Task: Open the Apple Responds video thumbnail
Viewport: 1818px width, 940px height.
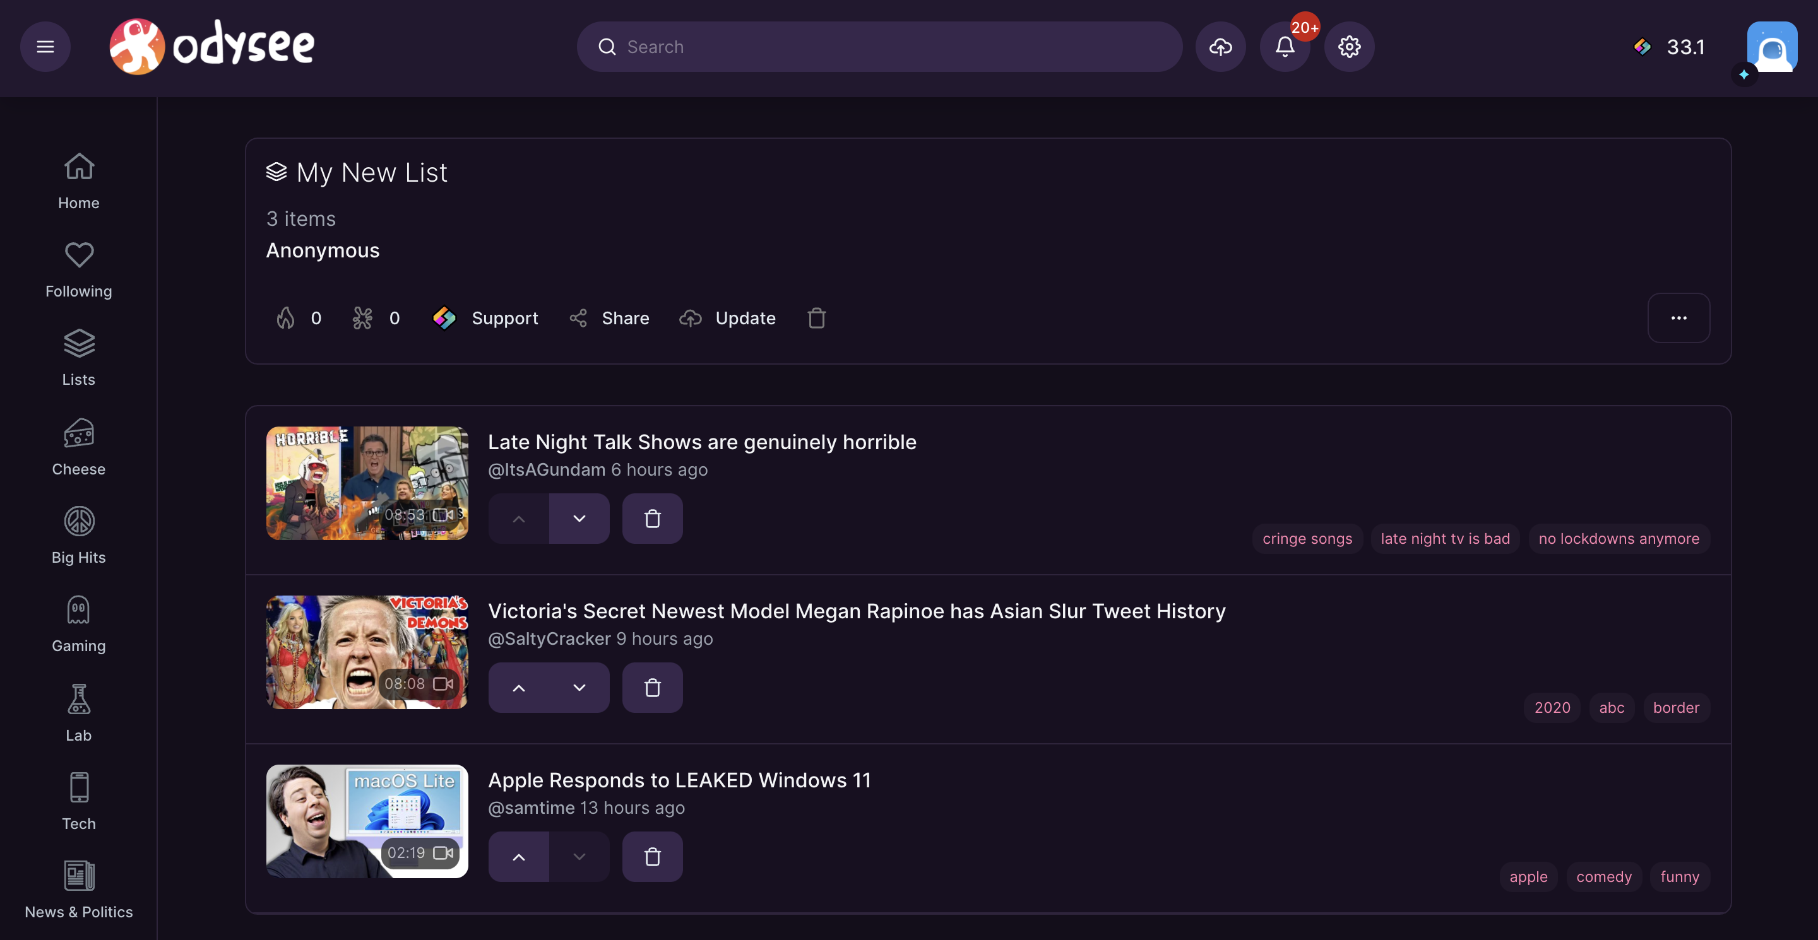Action: (x=367, y=821)
